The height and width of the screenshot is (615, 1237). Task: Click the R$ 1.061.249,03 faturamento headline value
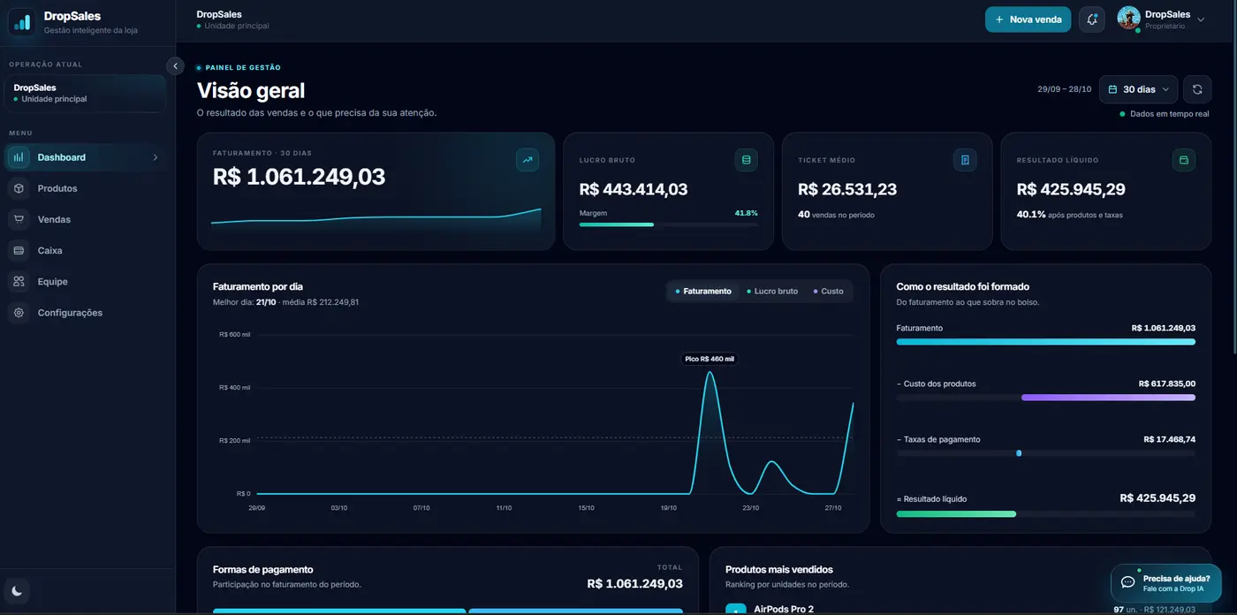coord(299,177)
